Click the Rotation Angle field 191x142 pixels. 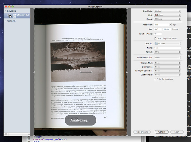(x=158, y=34)
